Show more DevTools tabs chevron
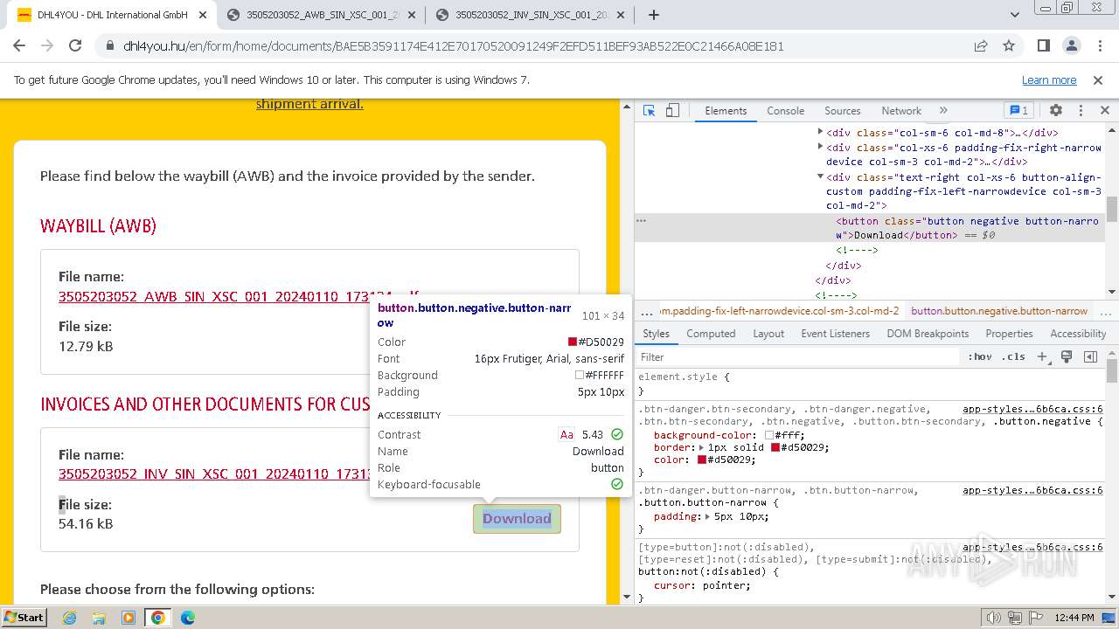The image size is (1119, 629). click(943, 111)
